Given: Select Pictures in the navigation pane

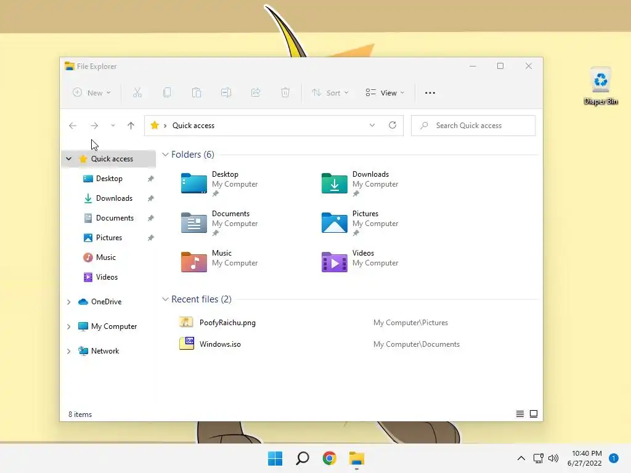Looking at the screenshot, I should coord(108,238).
